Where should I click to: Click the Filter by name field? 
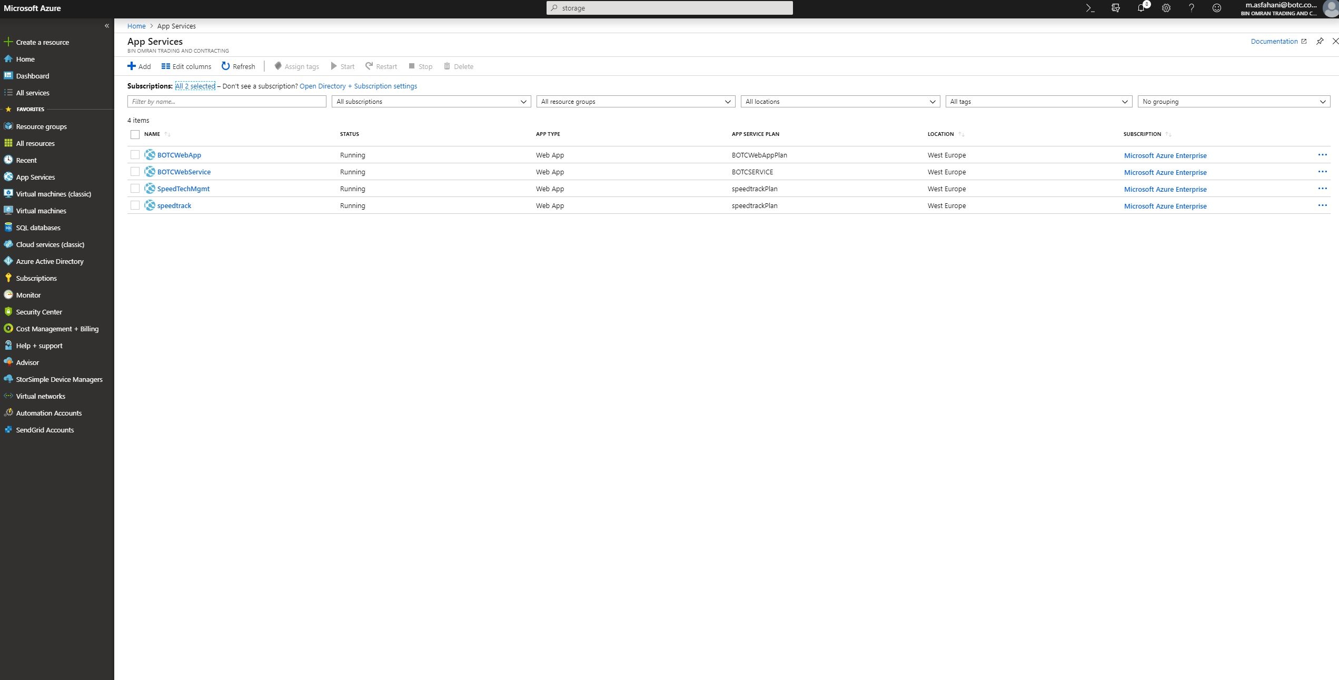click(226, 102)
